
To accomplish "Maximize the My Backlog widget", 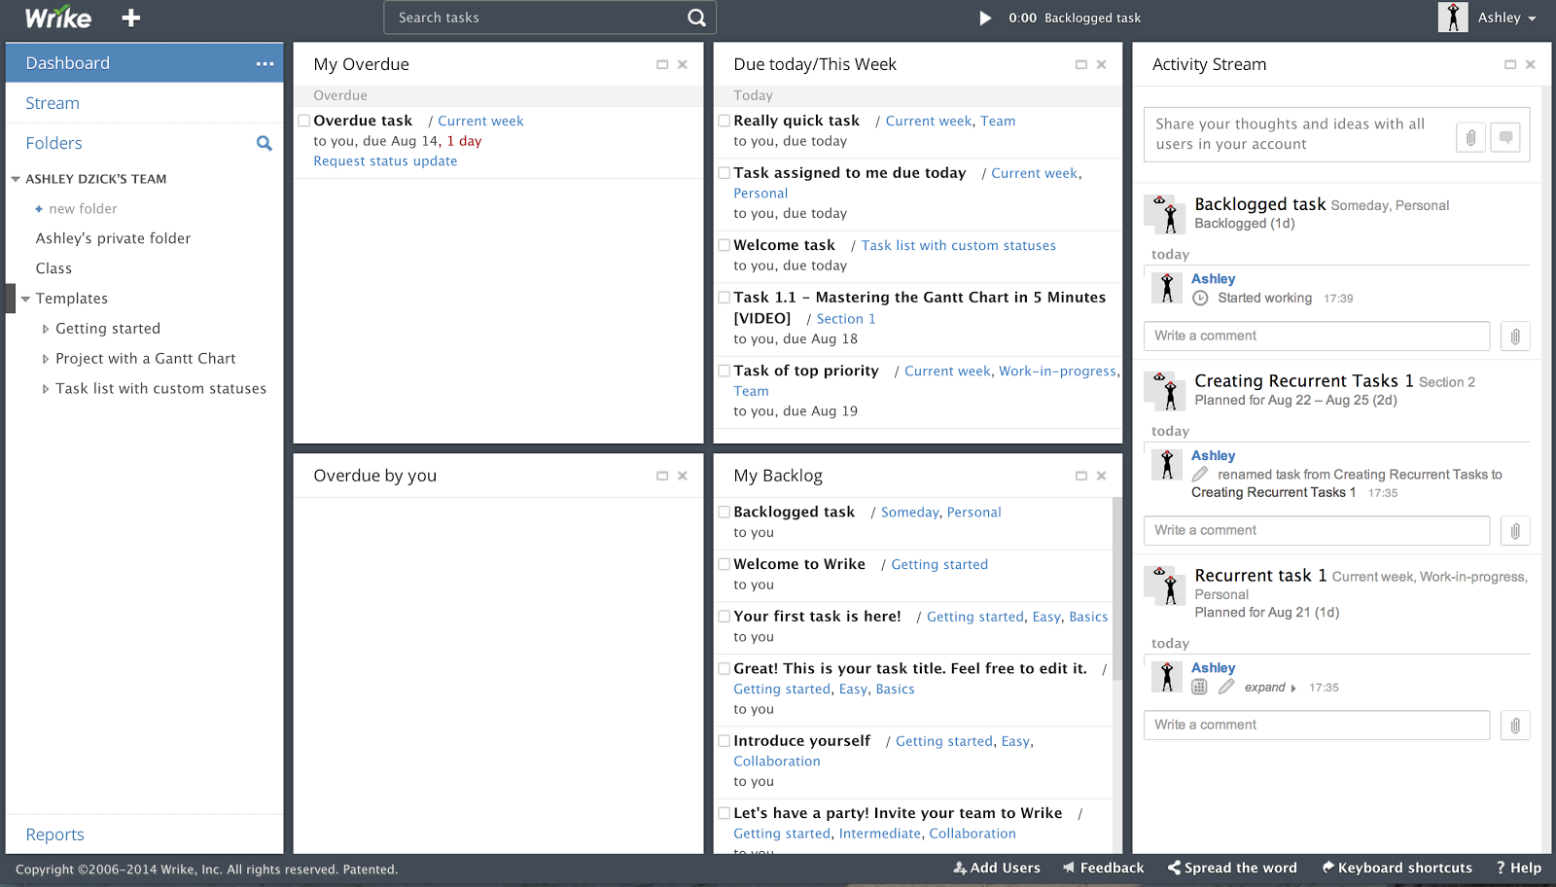I will point(1081,476).
